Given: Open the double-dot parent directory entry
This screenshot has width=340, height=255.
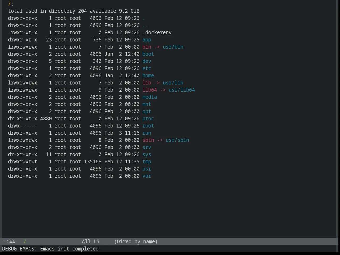Looking at the screenshot, I should point(145,25).
